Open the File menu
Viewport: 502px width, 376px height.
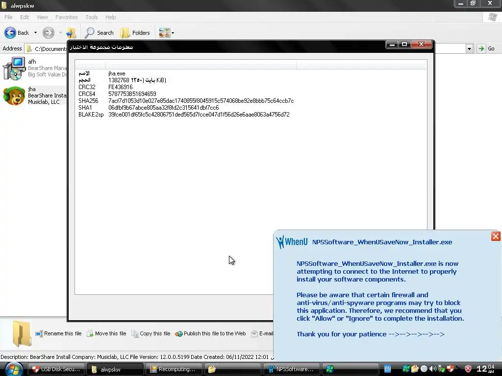(9, 17)
